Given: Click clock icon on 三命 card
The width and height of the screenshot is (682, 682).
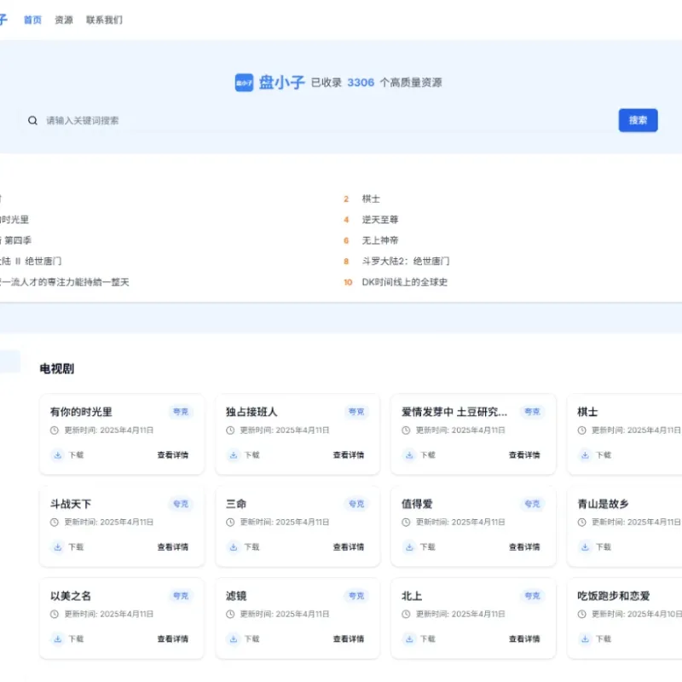Looking at the screenshot, I should (x=230, y=522).
